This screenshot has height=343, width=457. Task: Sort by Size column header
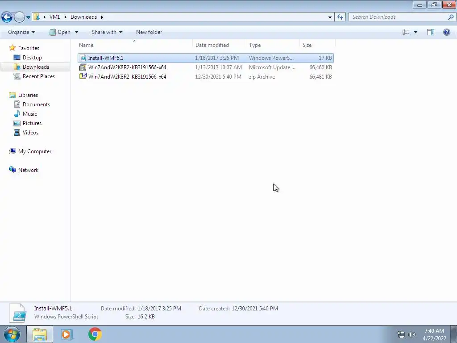point(317,45)
